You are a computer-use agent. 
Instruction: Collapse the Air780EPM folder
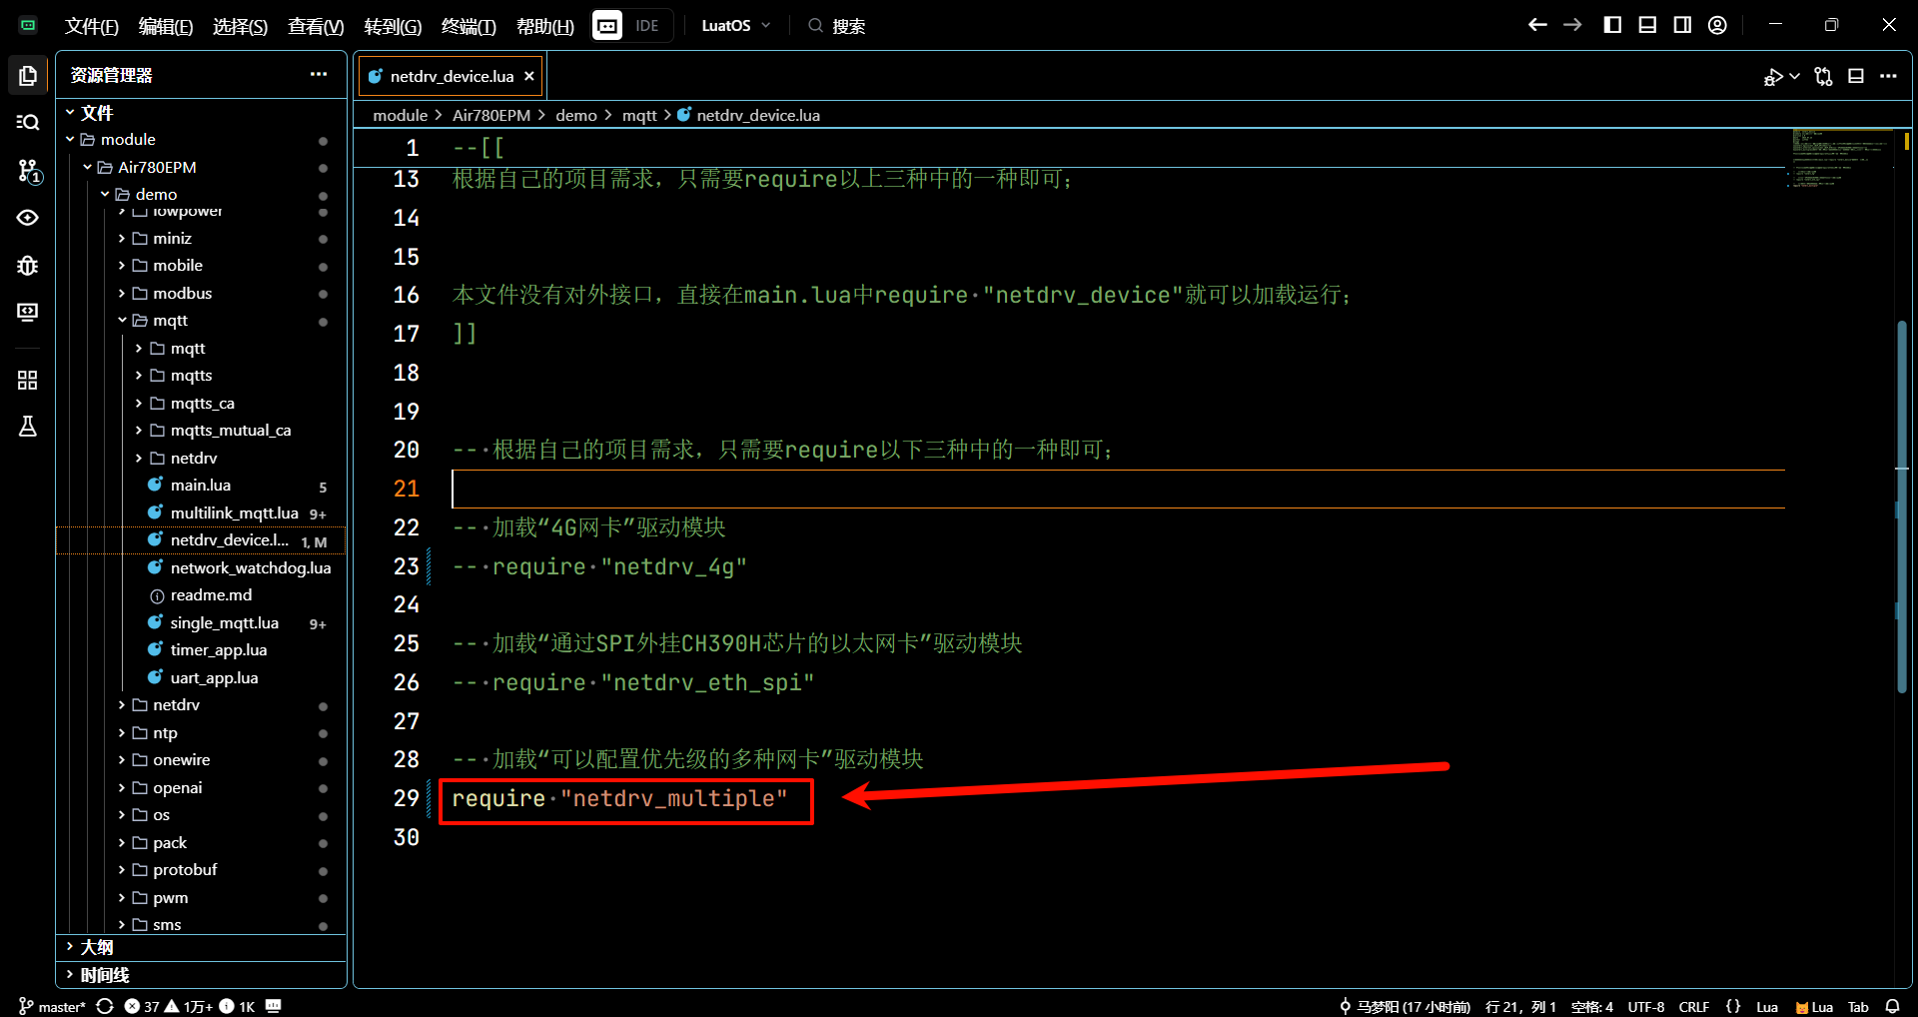click(200, 167)
